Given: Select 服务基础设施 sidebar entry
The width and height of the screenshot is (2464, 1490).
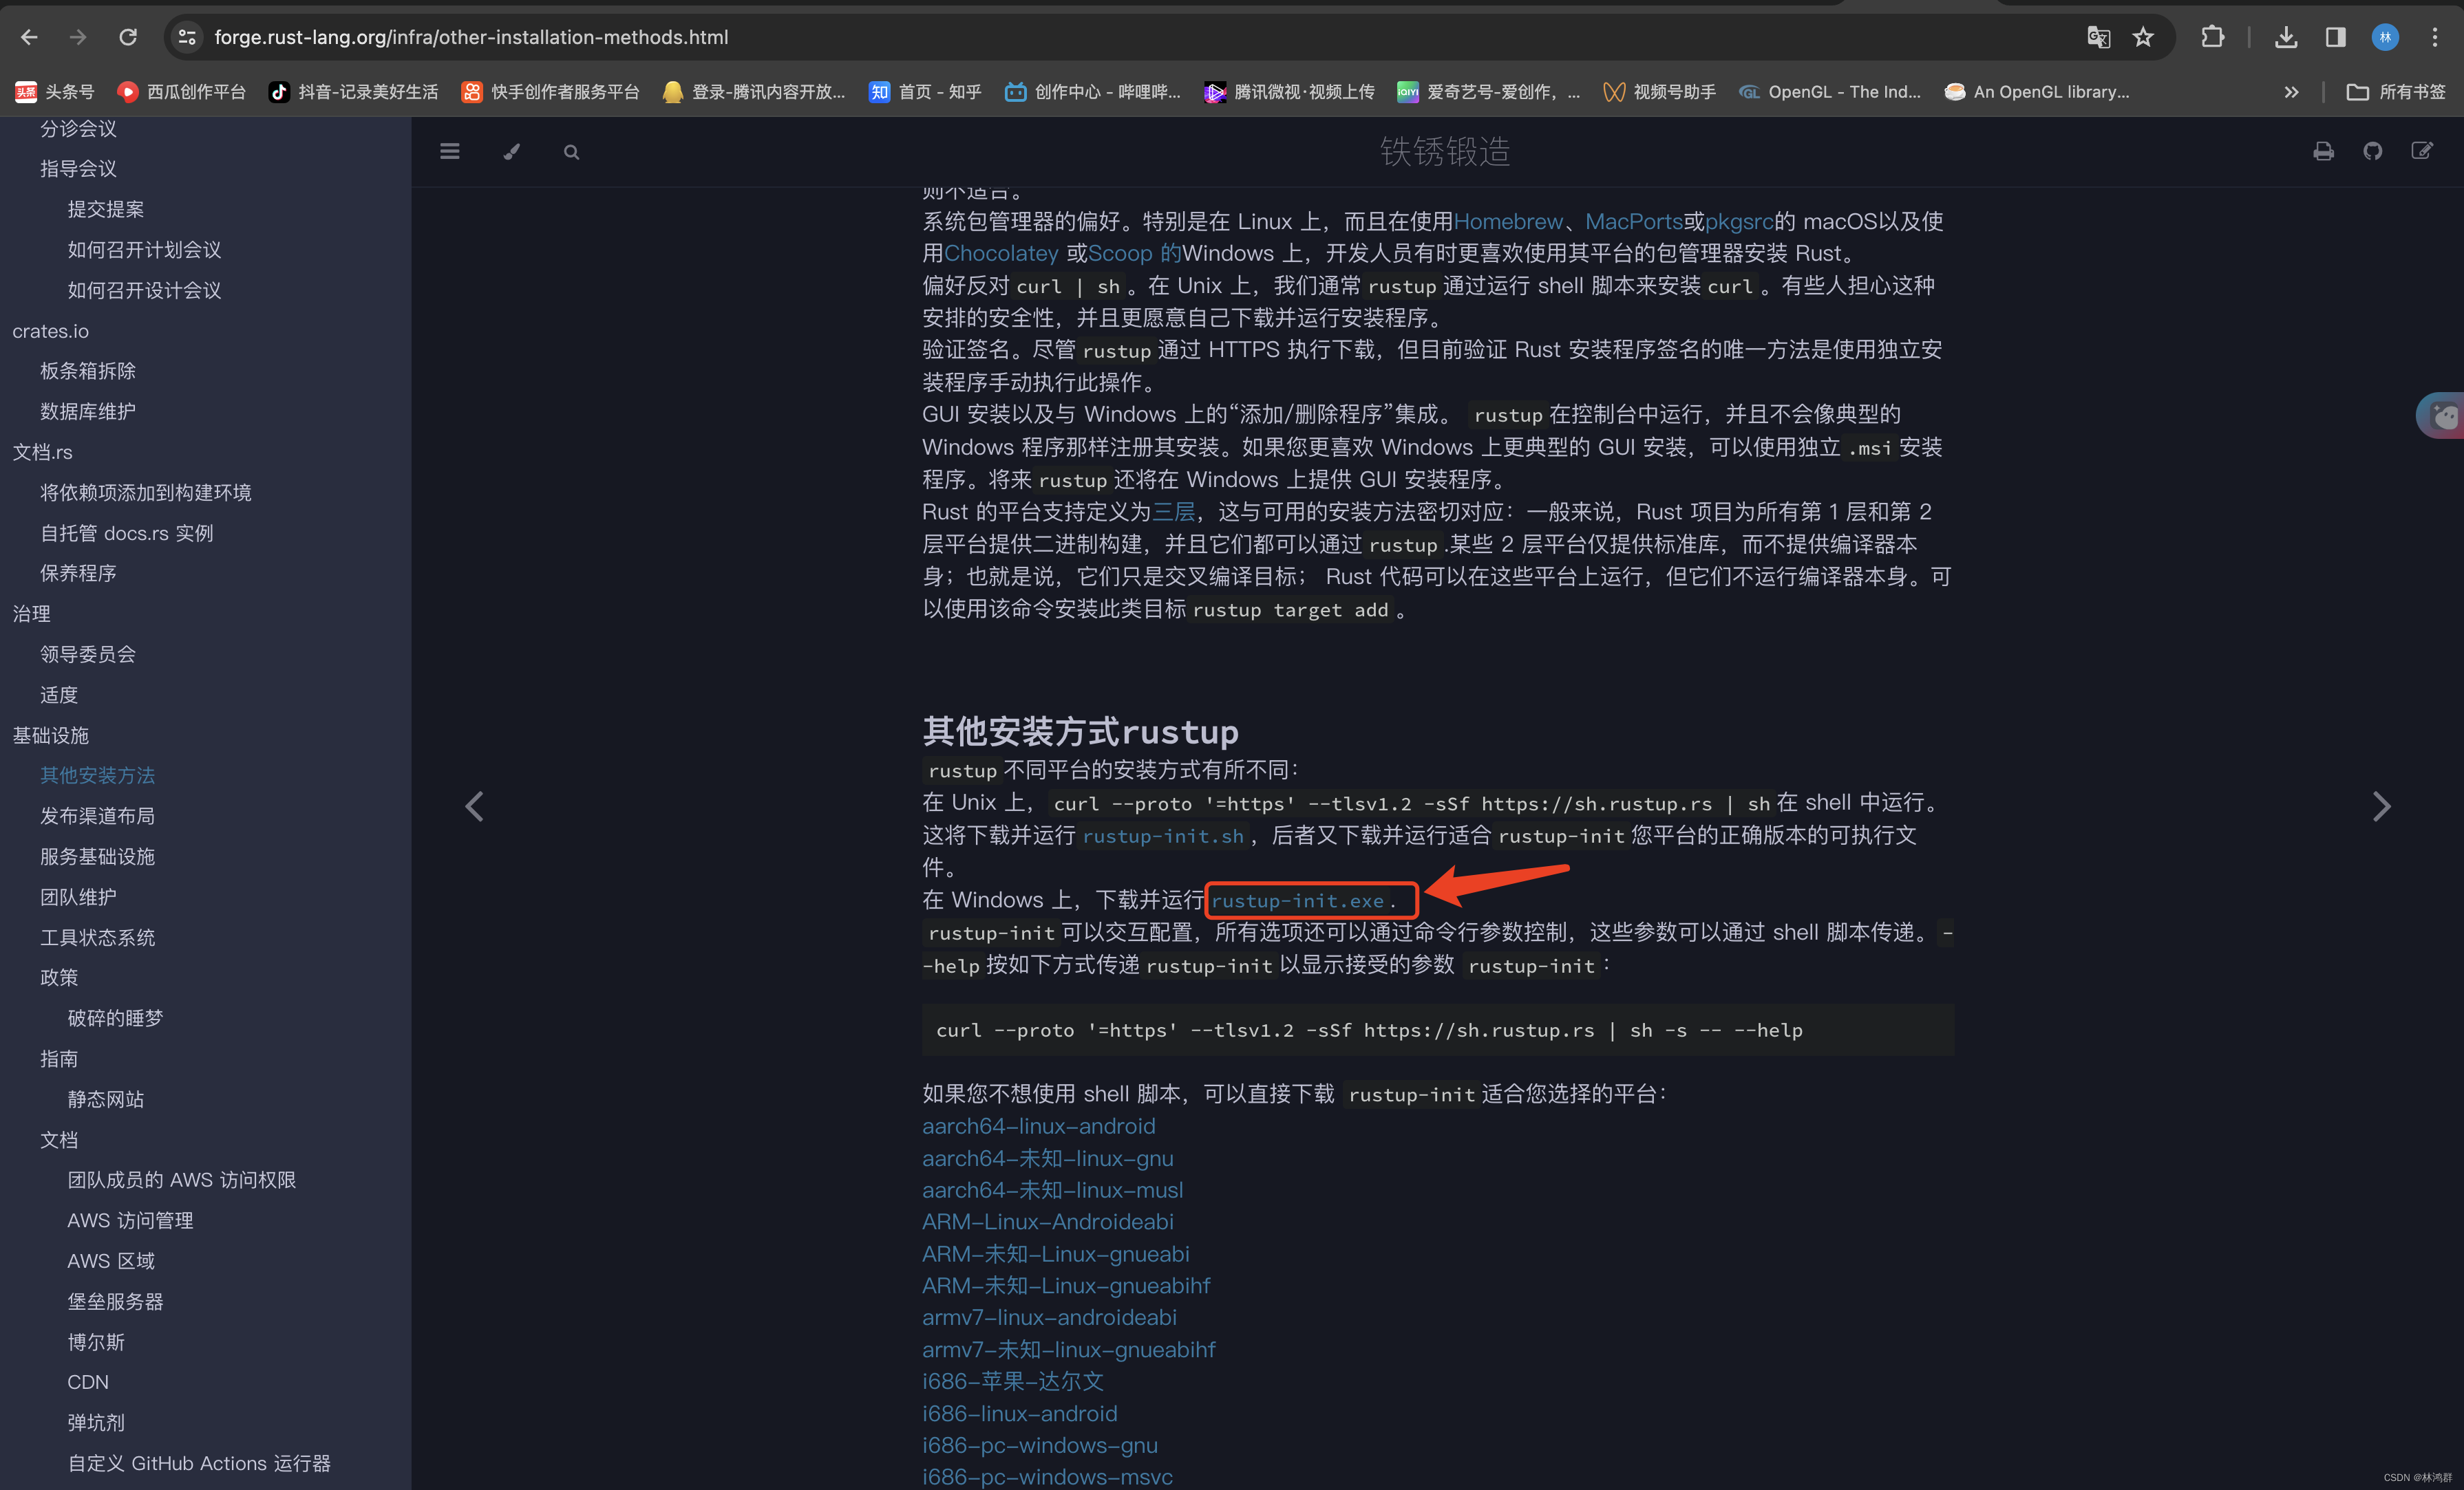Looking at the screenshot, I should (97, 856).
